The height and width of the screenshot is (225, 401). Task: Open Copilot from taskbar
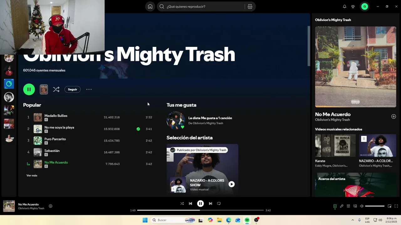pyautogui.click(x=210, y=220)
